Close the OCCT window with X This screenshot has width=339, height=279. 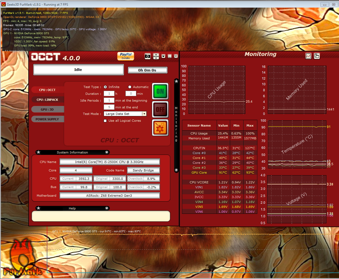pos(176,56)
